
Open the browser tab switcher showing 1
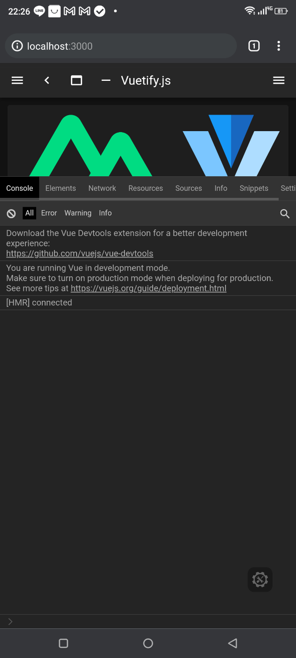[254, 46]
